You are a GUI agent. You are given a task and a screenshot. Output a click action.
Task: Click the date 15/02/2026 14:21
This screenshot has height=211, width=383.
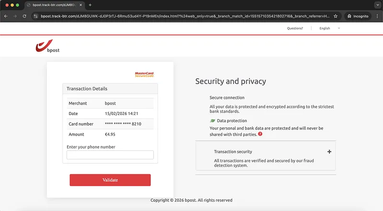point(122,114)
